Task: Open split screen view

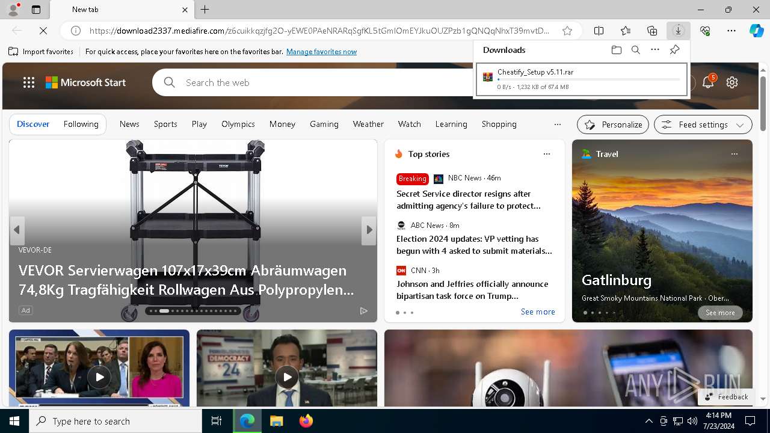Action: (599, 31)
